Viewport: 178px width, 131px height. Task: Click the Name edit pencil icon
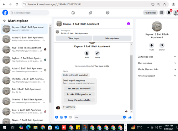point(97,53)
